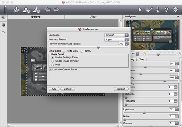Undo with the left arrow icon
Viewport: 182px width, 127px height.
coord(48,10)
